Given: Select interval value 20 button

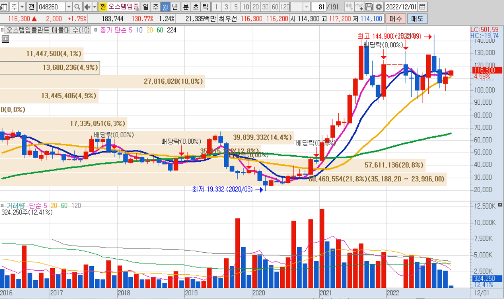Looking at the screenshot, I should point(255,7).
